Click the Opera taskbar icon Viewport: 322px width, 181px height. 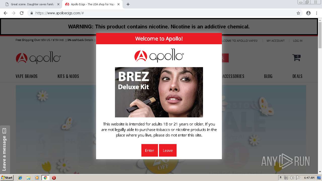(x=54, y=178)
